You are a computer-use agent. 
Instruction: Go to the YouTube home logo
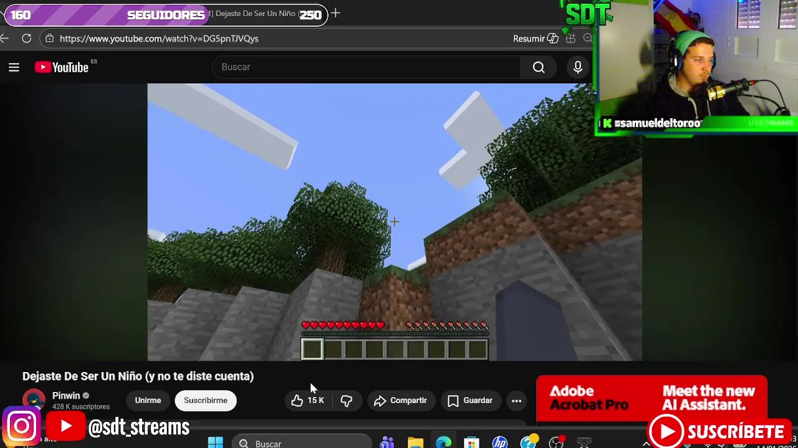click(62, 67)
